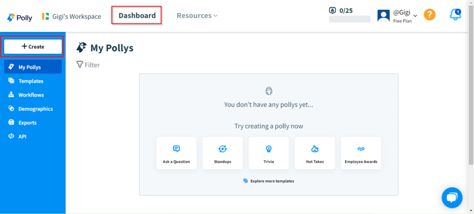Choose the Hot Takes template card
The height and width of the screenshot is (214, 474).
[x=315, y=153]
